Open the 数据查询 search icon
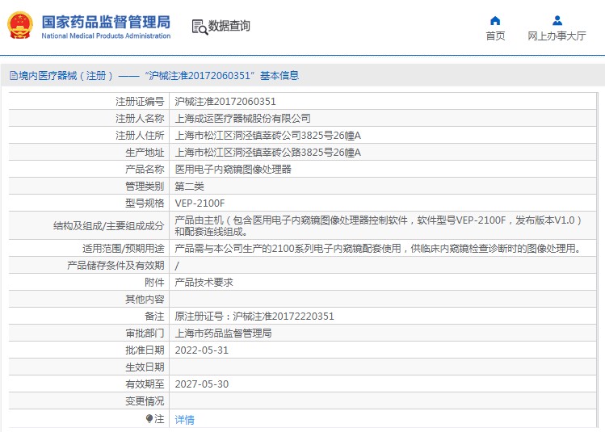The width and height of the screenshot is (605, 432). click(x=200, y=27)
